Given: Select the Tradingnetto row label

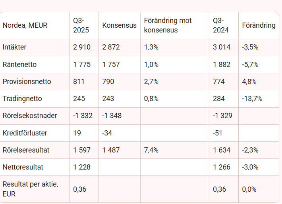Looking at the screenshot, I should pos(22,99).
